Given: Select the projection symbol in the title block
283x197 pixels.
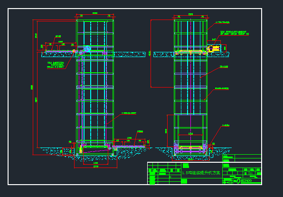Looking at the screenshot, I should [227, 182].
